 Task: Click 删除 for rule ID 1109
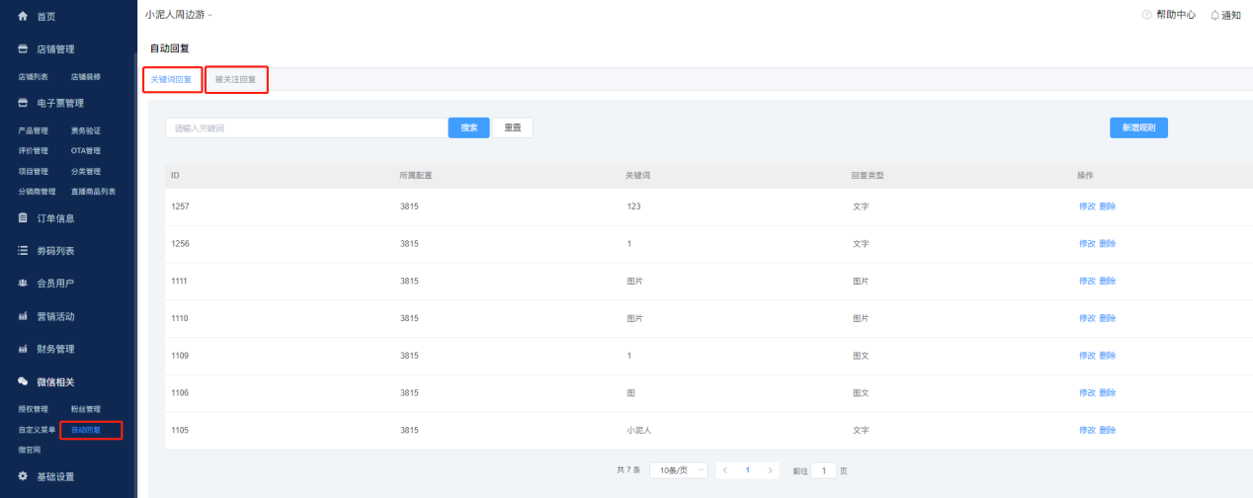(1107, 356)
